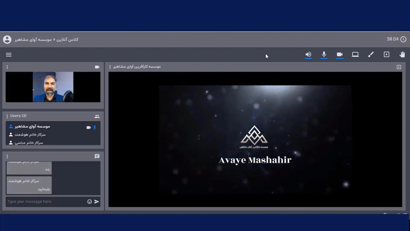Open the hamburger main menu
The width and height of the screenshot is (410, 231).
click(9, 55)
